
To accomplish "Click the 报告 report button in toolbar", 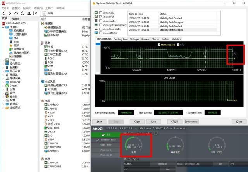I will pos(48,14).
